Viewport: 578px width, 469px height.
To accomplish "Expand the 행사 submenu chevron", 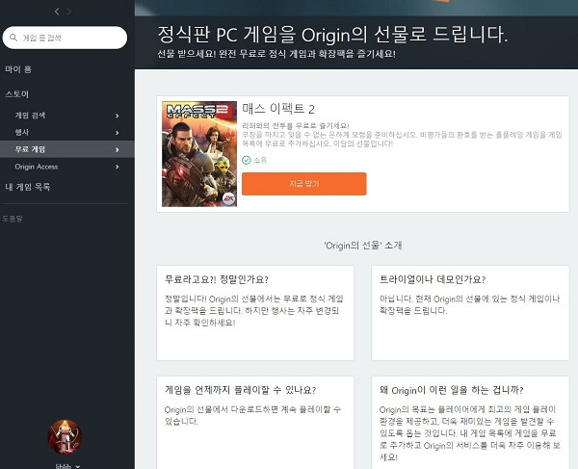I will tap(118, 133).
